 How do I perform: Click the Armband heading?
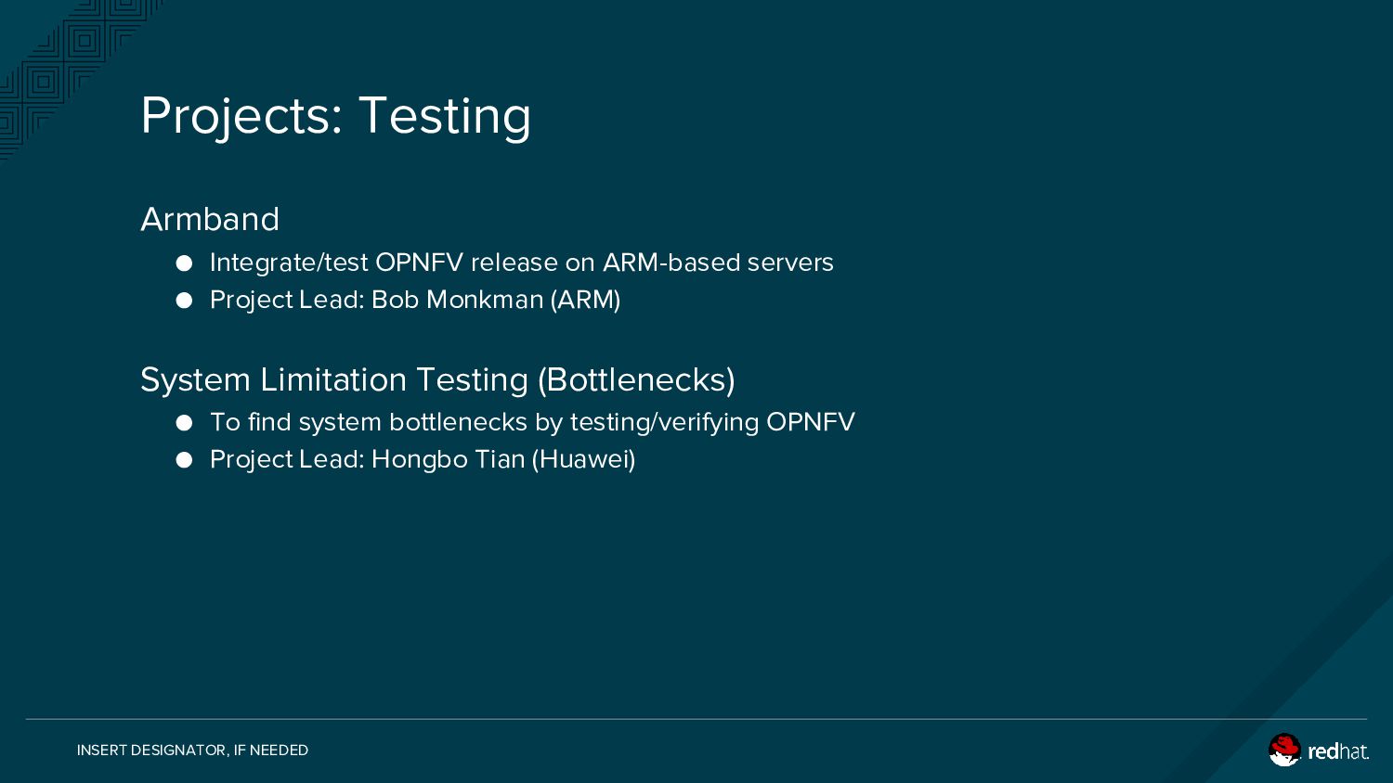click(210, 219)
